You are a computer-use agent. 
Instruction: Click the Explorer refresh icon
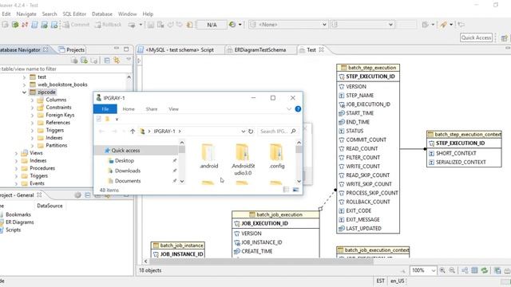tap(251, 131)
